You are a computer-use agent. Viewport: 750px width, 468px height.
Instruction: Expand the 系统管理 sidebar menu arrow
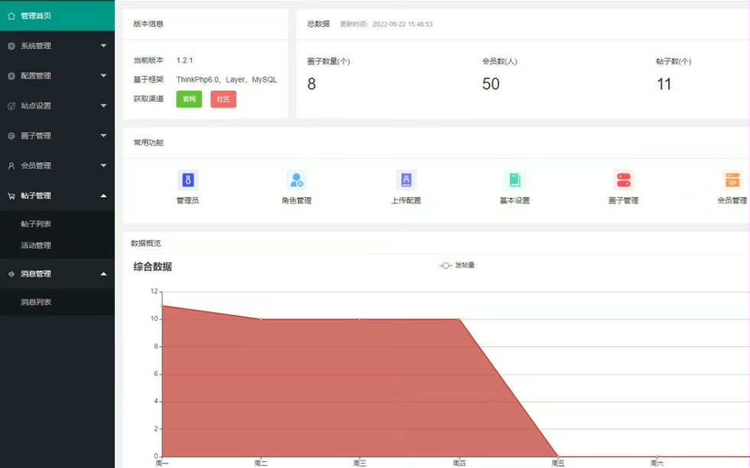coord(103,46)
